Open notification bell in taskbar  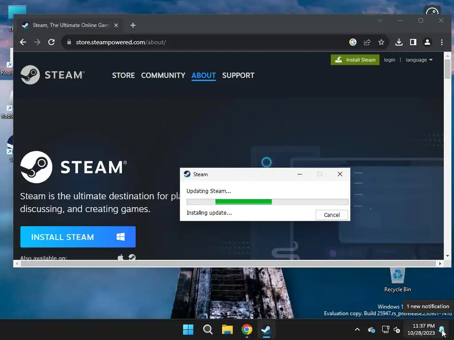click(442, 329)
